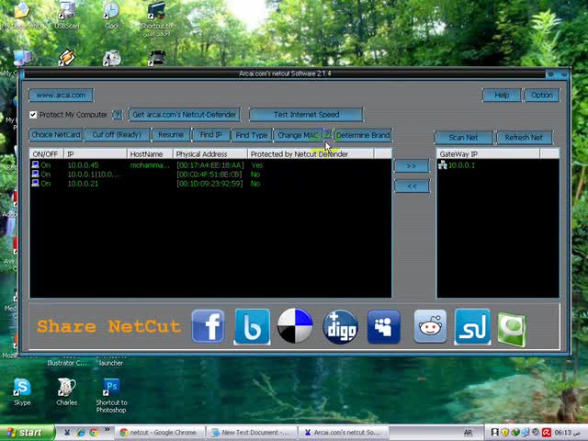Click MAC address 00:1D:09:23:92:59

click(209, 184)
